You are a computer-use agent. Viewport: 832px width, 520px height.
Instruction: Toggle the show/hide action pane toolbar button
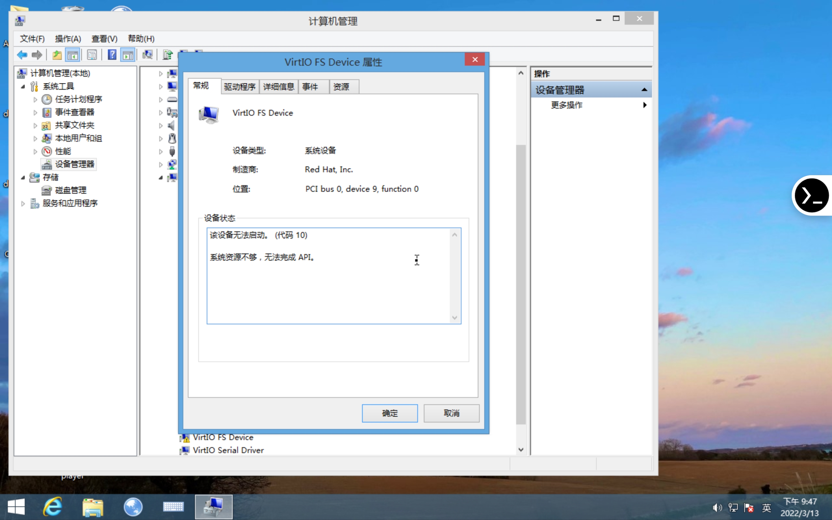(x=127, y=54)
